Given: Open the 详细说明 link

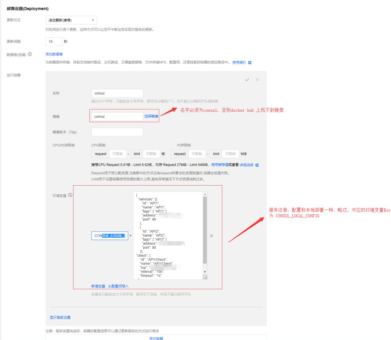Looking at the screenshot, I should 247,165.
